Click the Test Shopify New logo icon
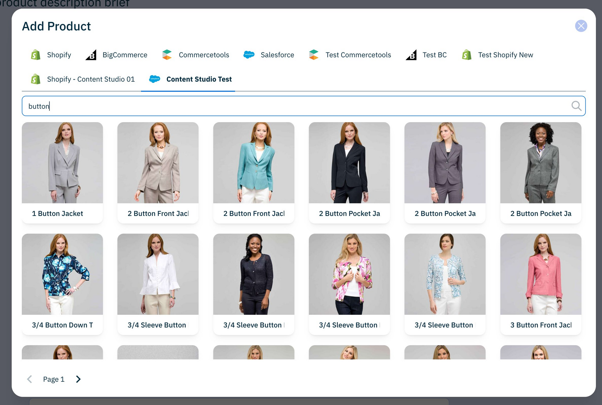Screen dimensions: 602x405 [x=467, y=55]
